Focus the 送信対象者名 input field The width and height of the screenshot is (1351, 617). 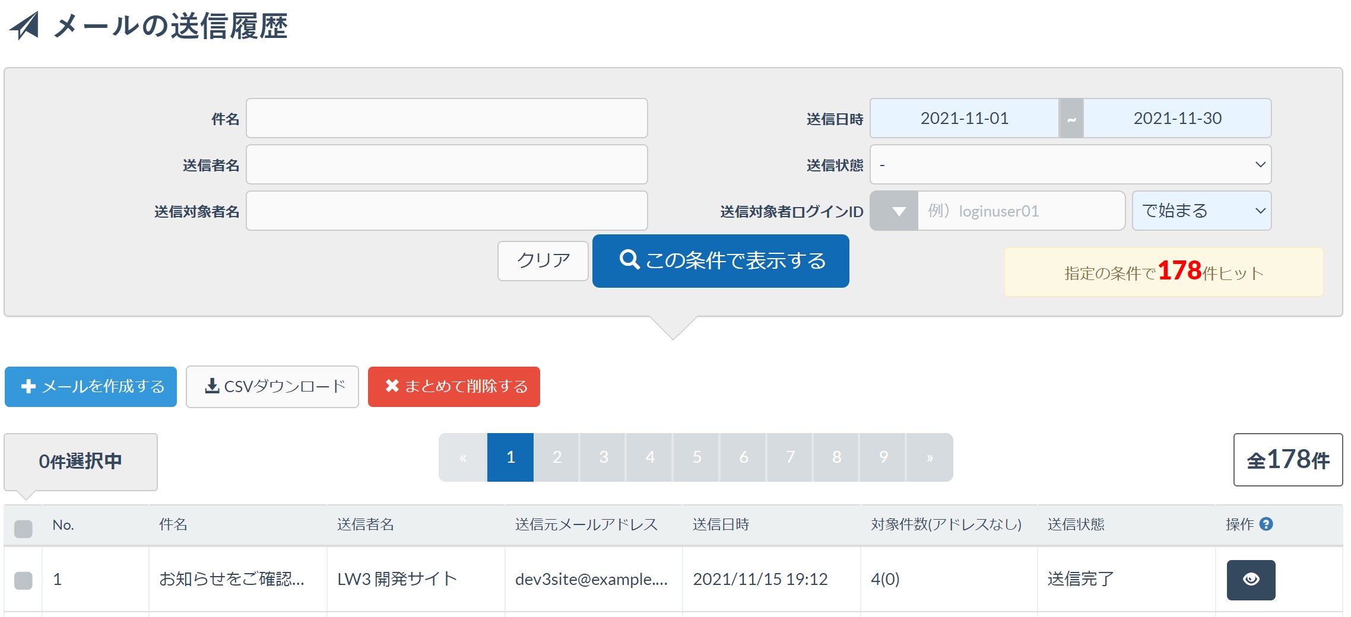click(x=447, y=211)
